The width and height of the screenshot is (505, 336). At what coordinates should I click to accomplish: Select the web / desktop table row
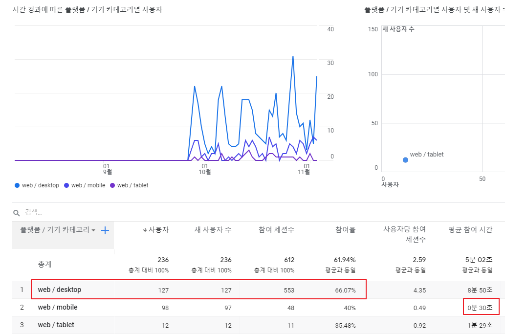point(259,290)
